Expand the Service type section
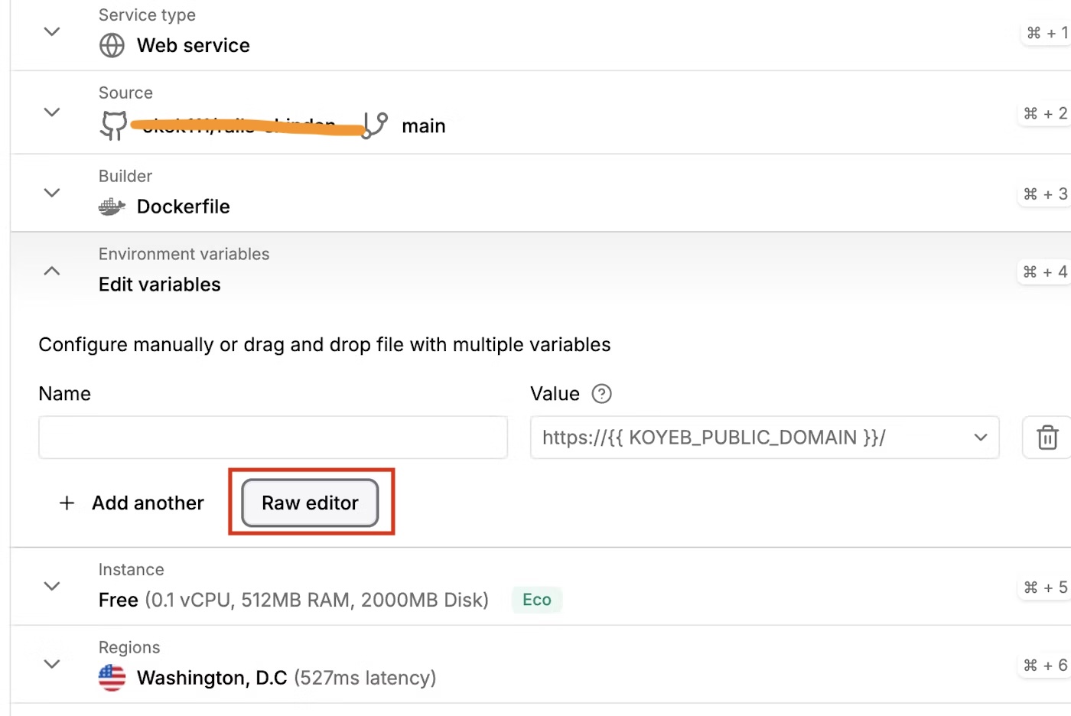The width and height of the screenshot is (1071, 716). (x=51, y=31)
